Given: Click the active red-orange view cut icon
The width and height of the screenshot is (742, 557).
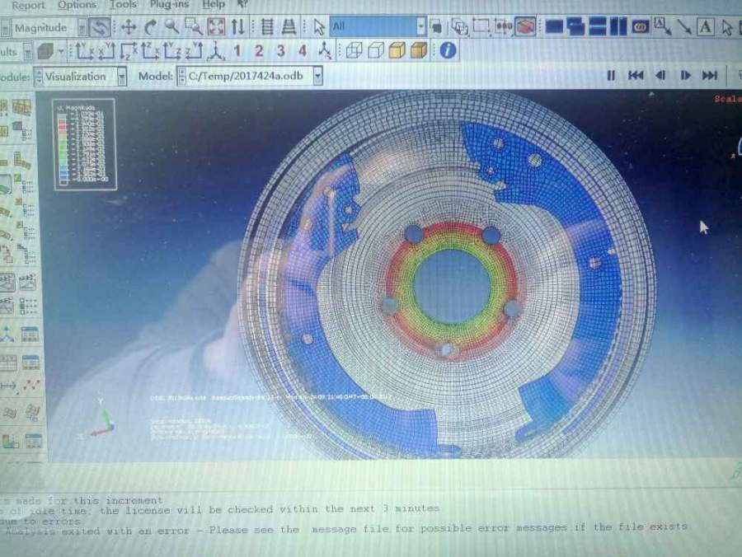Looking at the screenshot, I should (525, 26).
